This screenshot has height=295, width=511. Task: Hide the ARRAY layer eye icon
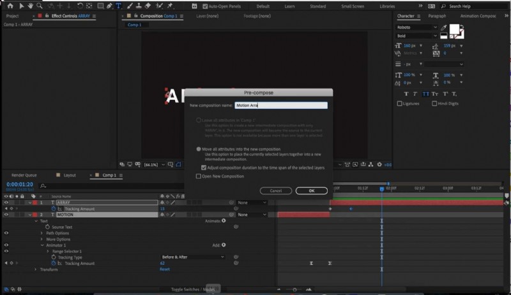6,203
